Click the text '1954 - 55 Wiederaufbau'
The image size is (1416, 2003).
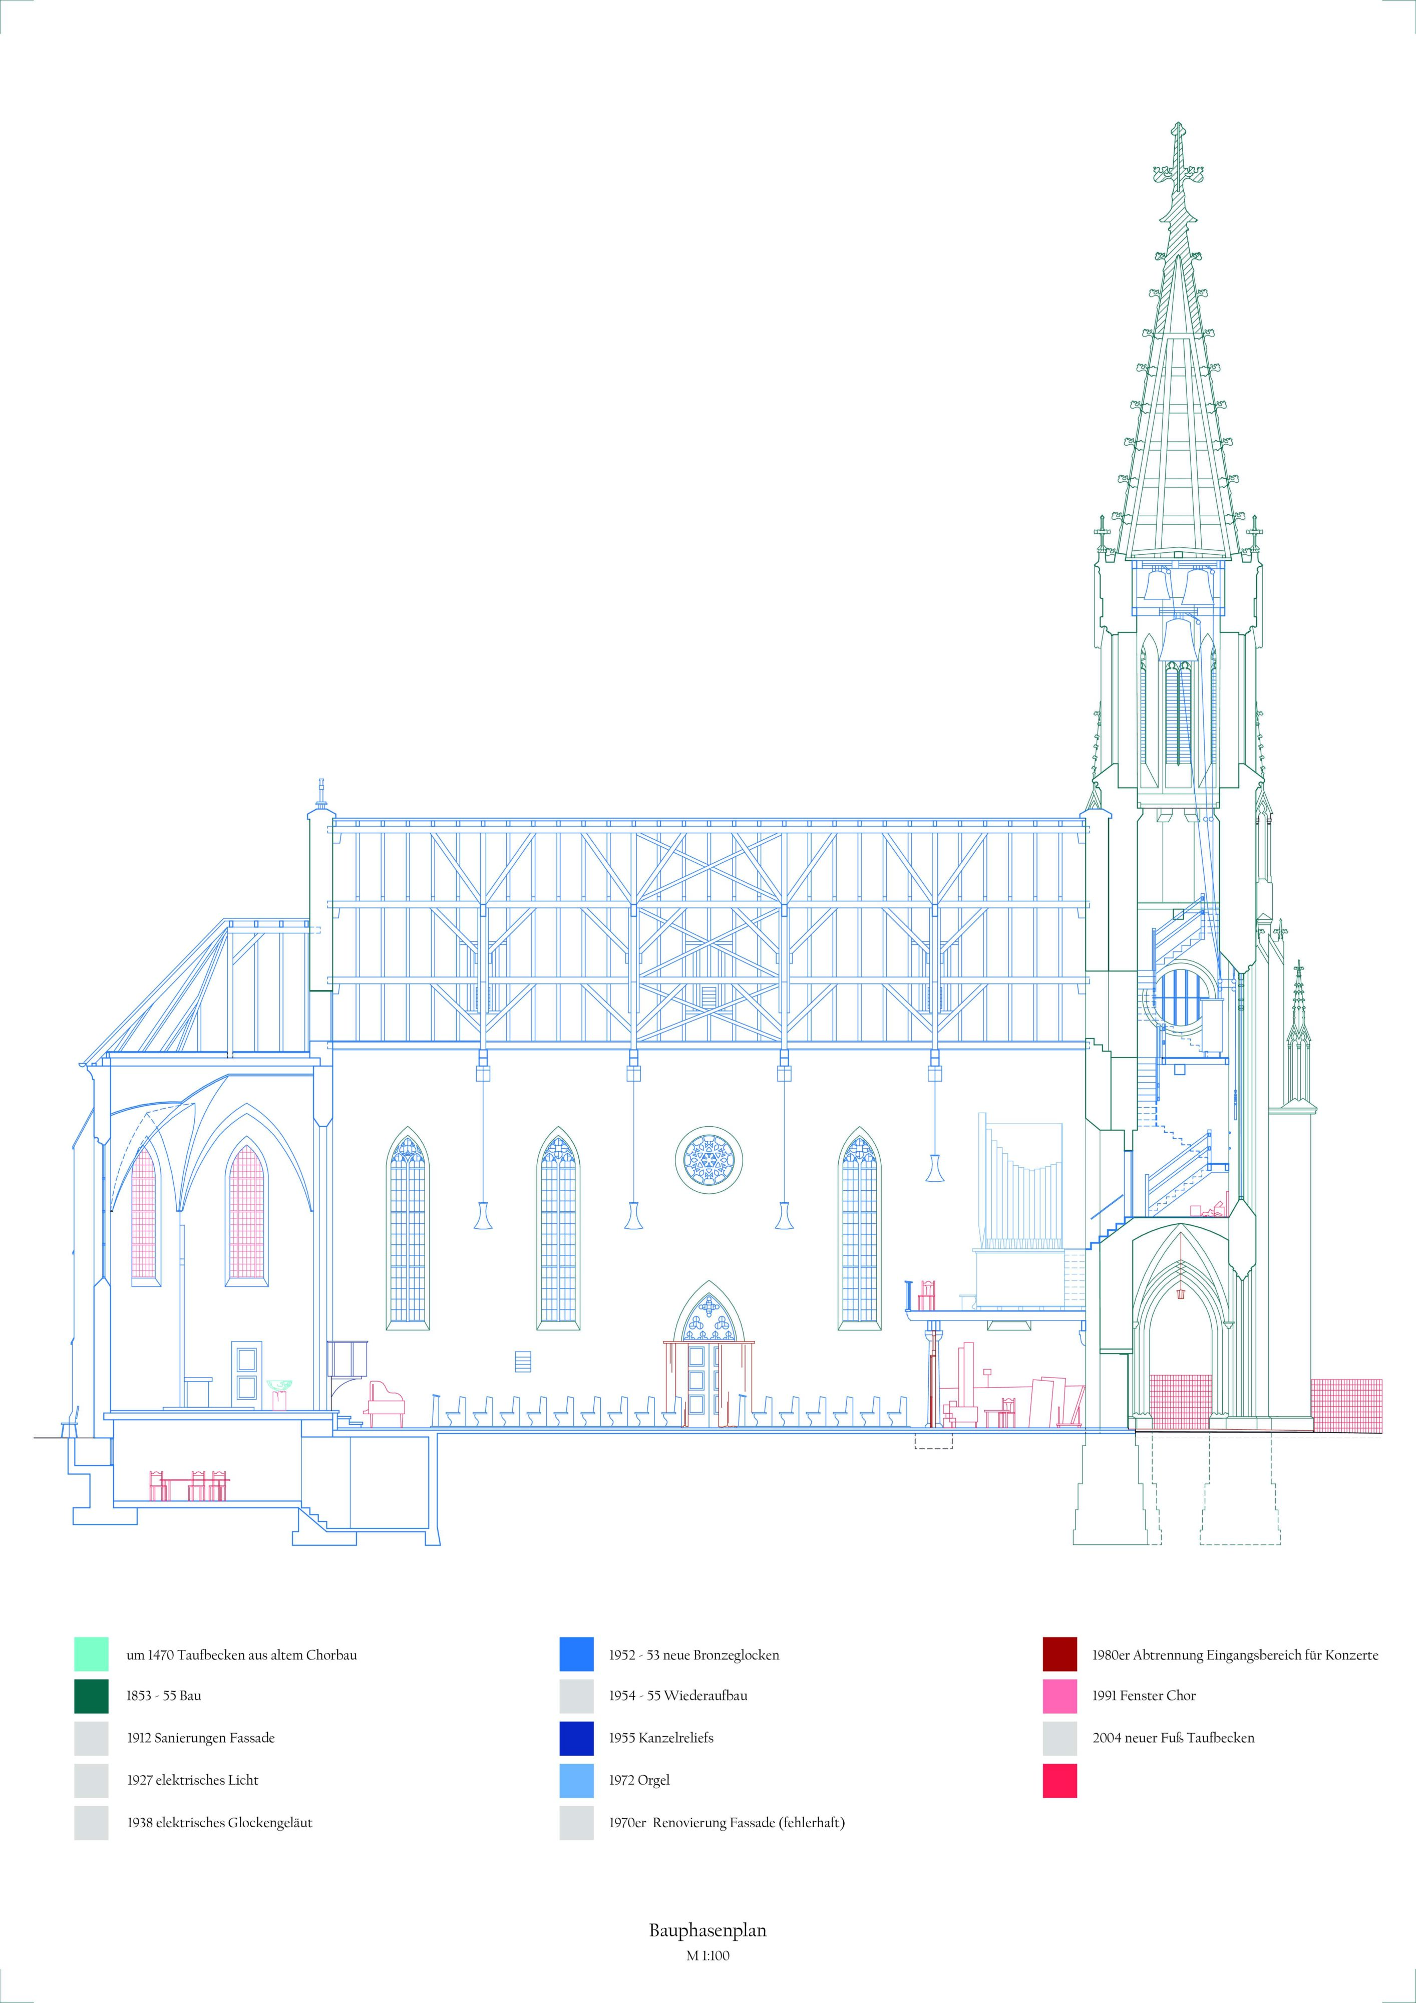[x=678, y=1696]
